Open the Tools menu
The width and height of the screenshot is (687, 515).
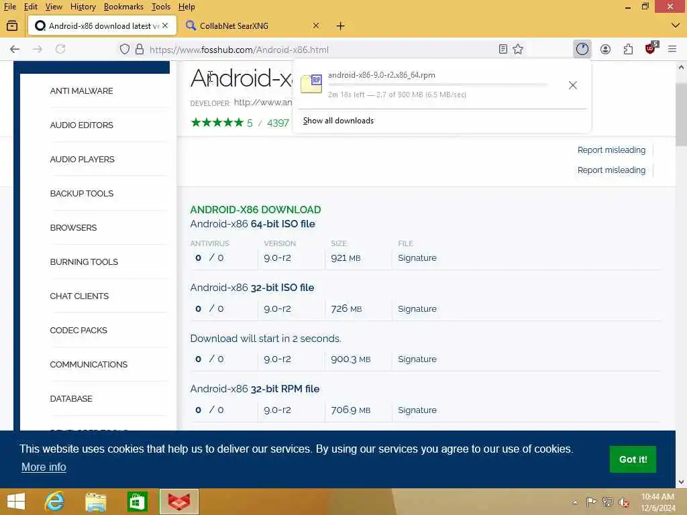161,7
